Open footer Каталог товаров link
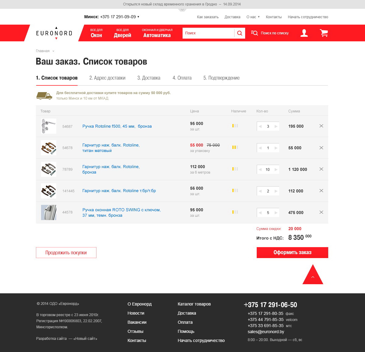The width and height of the screenshot is (365, 352). (x=194, y=304)
